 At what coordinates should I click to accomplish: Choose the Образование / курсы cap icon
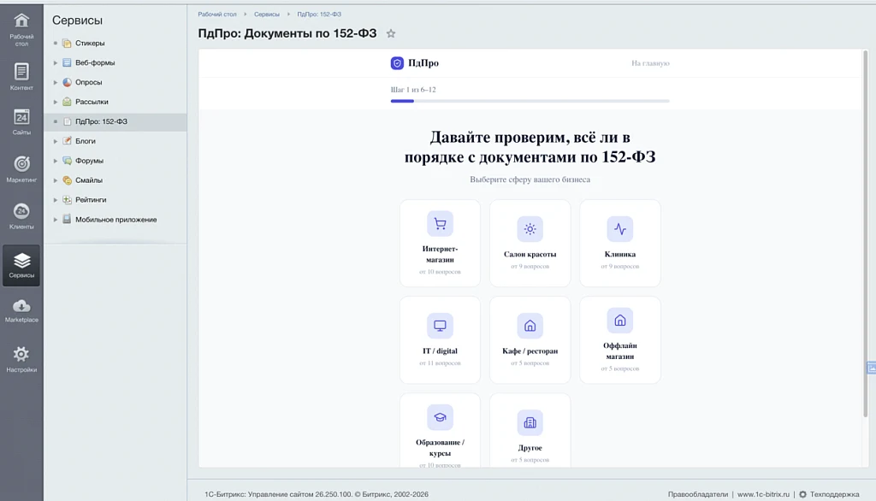pyautogui.click(x=441, y=417)
